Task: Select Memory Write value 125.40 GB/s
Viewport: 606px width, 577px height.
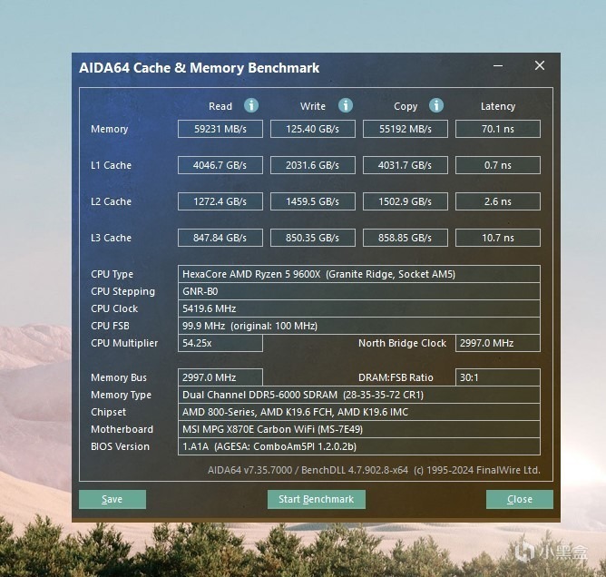Action: coord(313,129)
